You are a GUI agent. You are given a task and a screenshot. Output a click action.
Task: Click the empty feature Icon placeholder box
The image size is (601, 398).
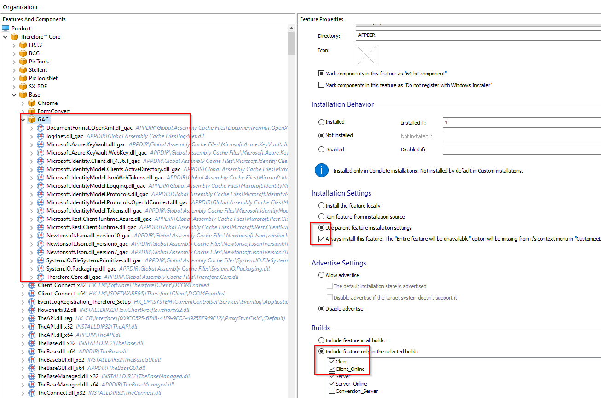tap(366, 56)
